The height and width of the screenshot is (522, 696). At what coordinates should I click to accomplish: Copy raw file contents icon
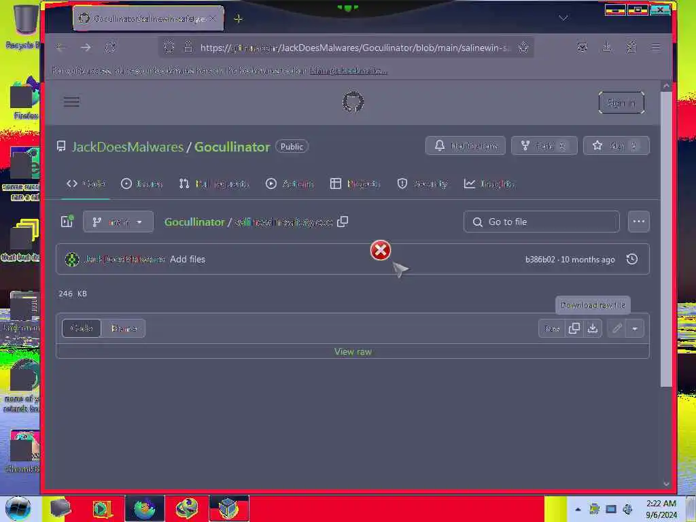[x=574, y=328]
